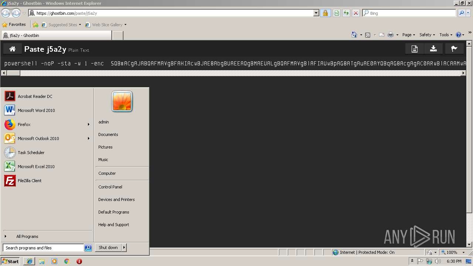Launch Microsoft Excel 2010
The height and width of the screenshot is (266, 473).
tap(47, 167)
